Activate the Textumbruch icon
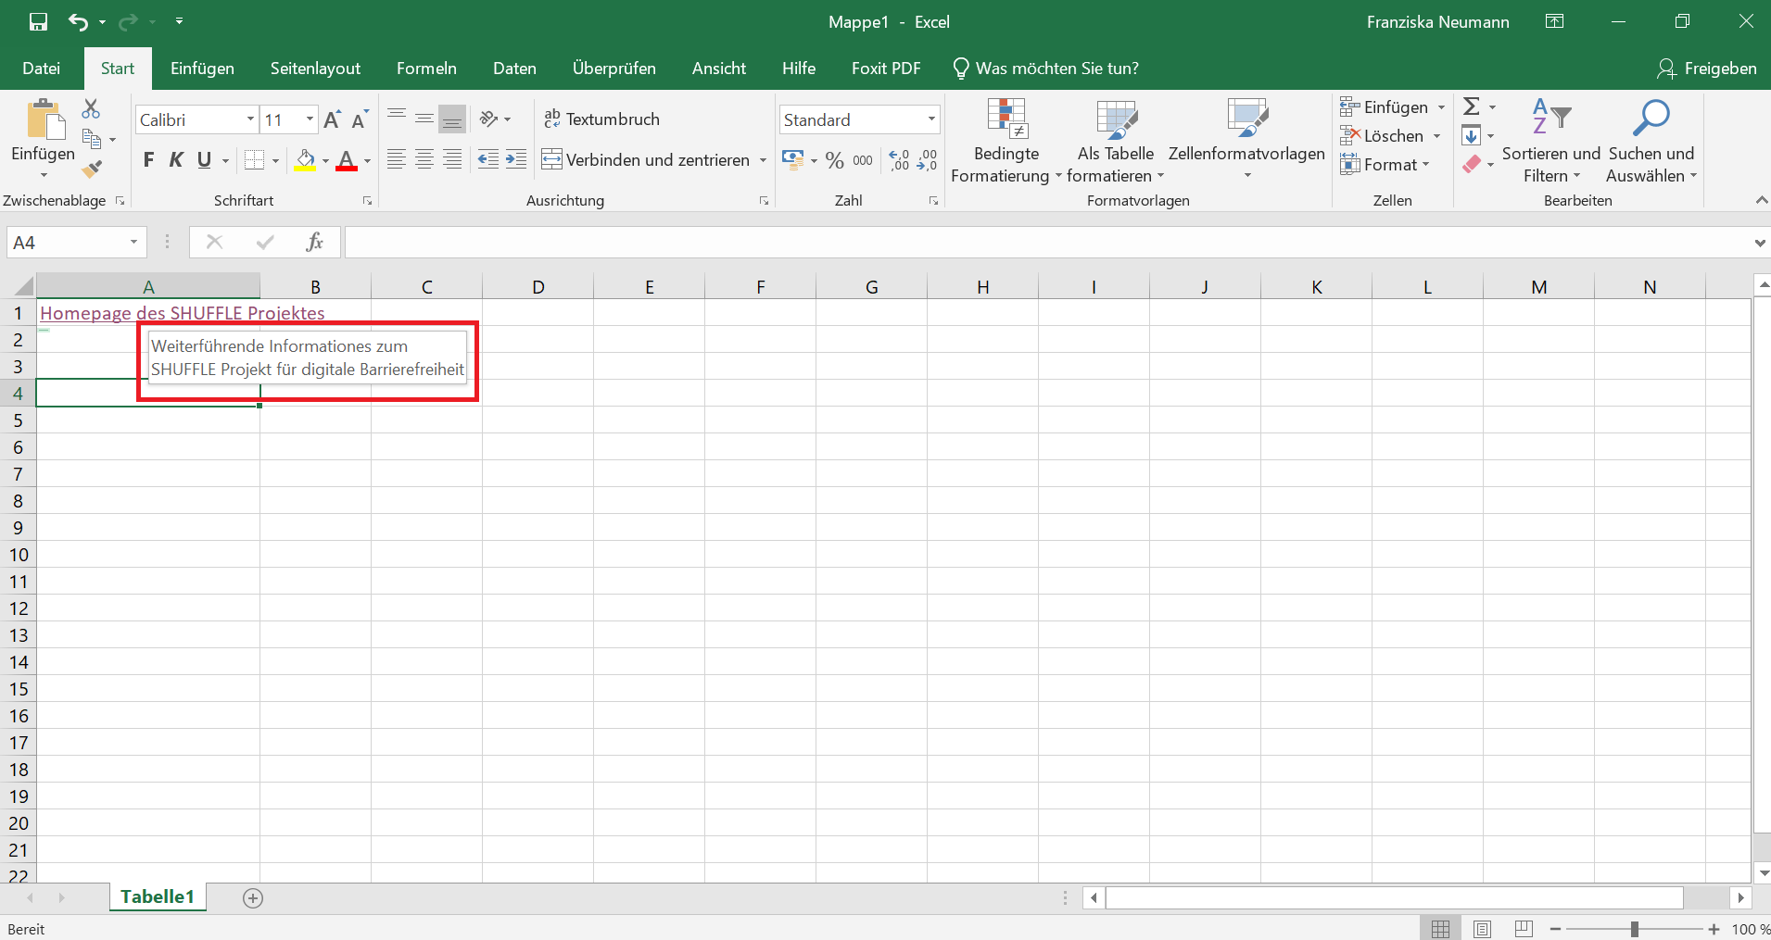Image resolution: width=1771 pixels, height=940 pixels. [x=602, y=119]
